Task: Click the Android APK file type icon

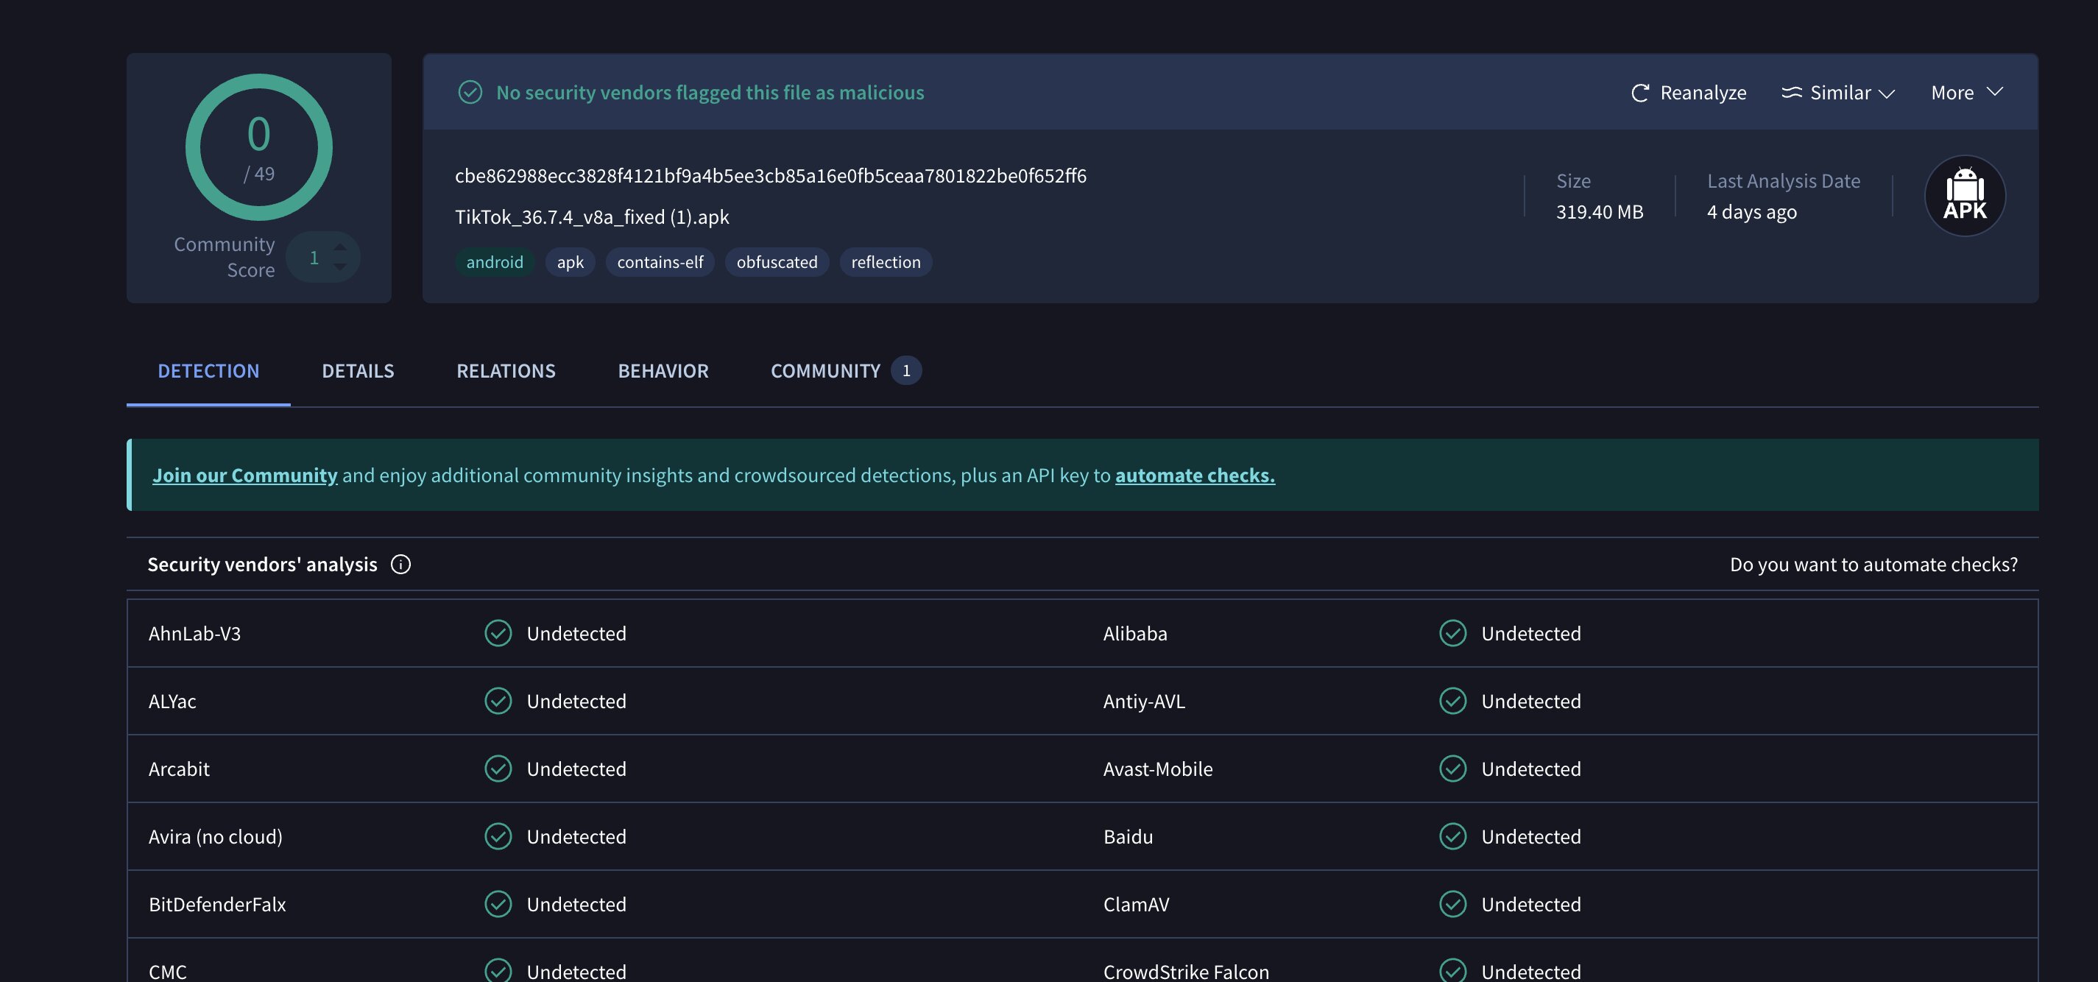Action: [x=1963, y=195]
